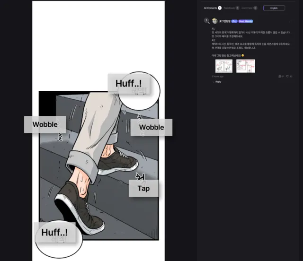Open the commenter's crowned avatar
The height and width of the screenshot is (261, 303).
pyautogui.click(x=214, y=21)
